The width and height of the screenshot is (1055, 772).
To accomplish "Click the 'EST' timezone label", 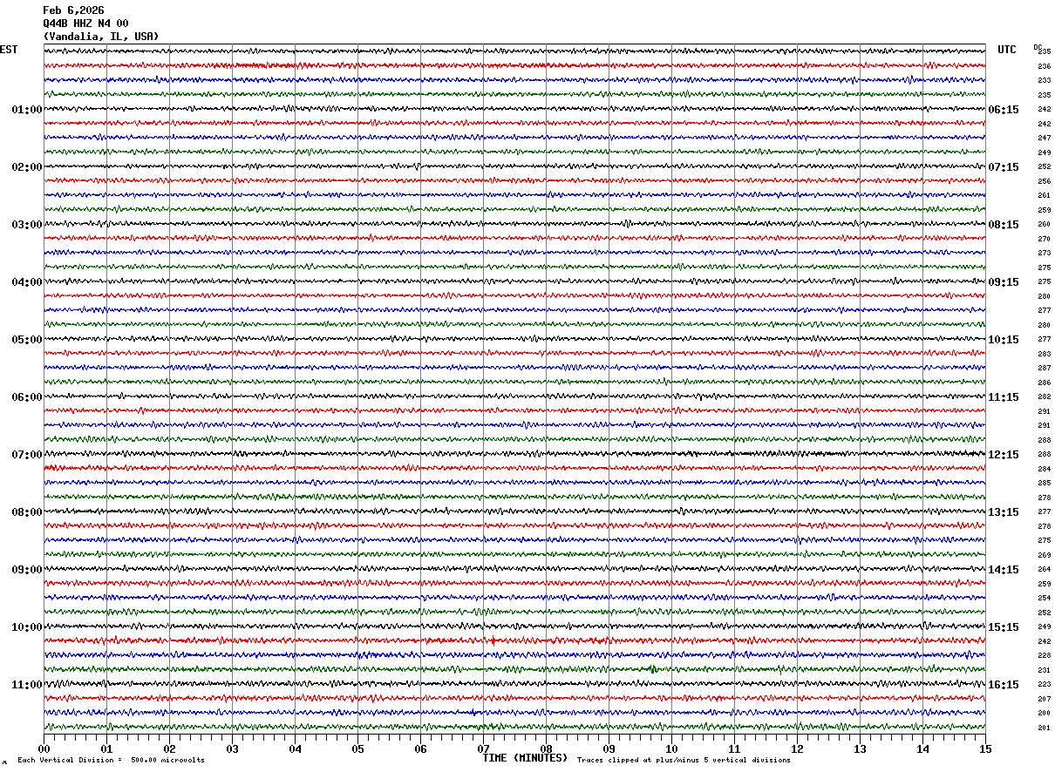I will pos(9,50).
